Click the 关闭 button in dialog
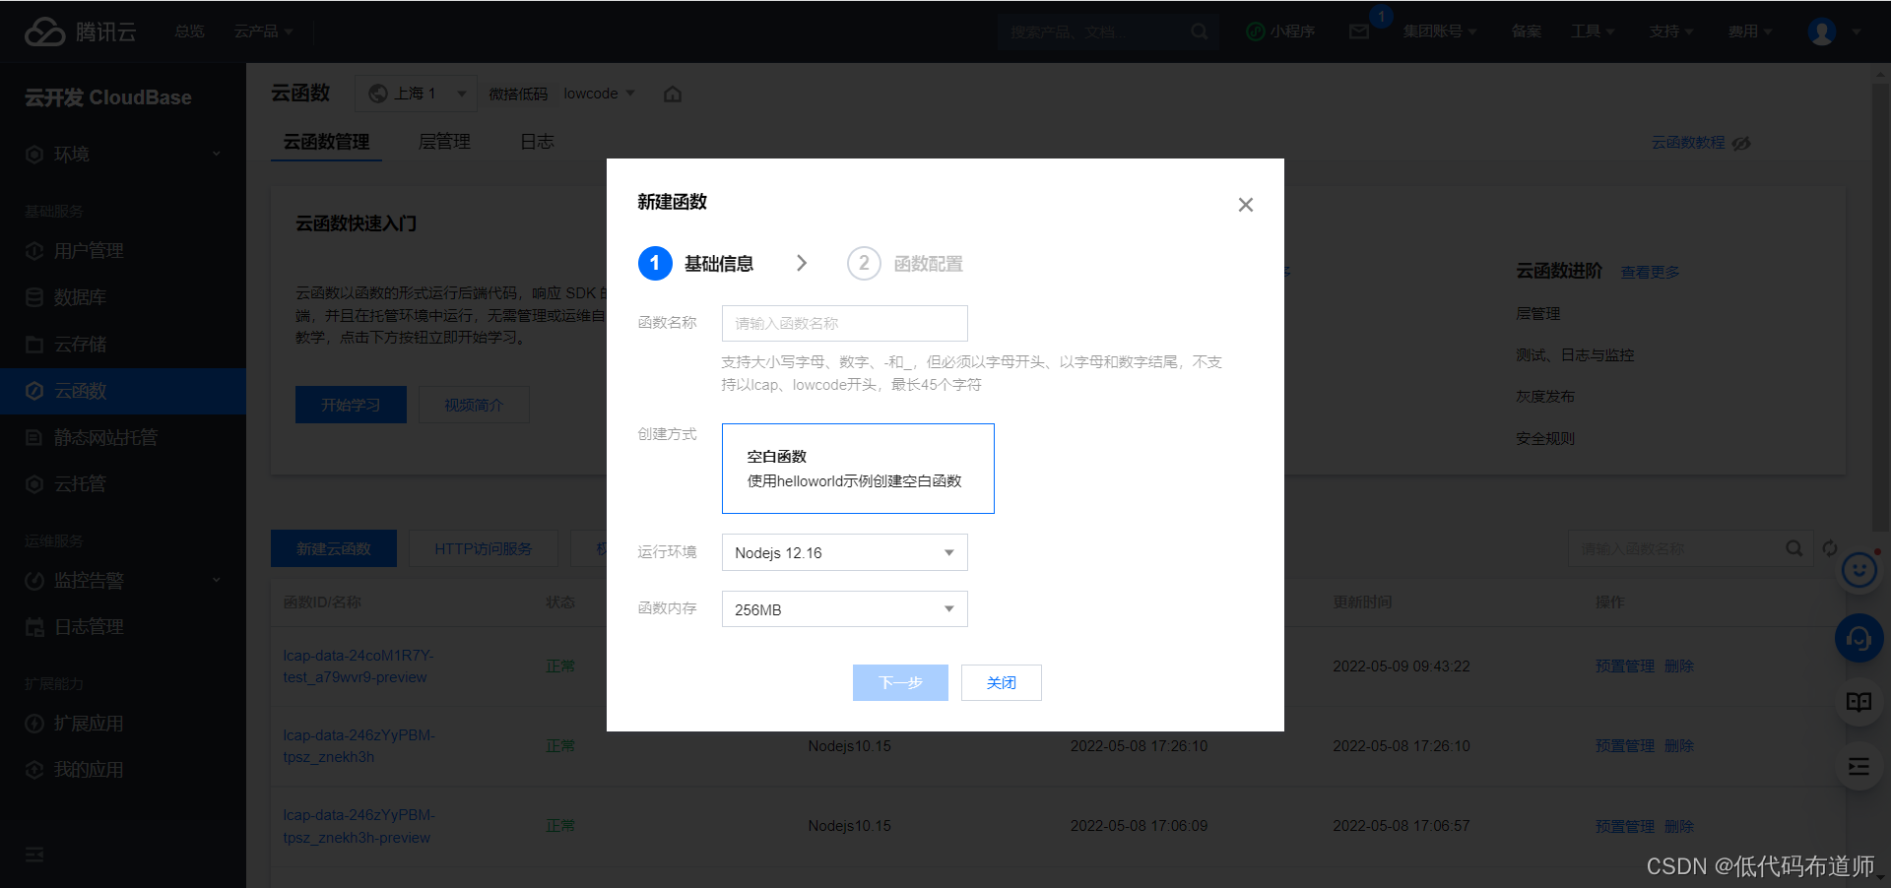 (x=1002, y=682)
